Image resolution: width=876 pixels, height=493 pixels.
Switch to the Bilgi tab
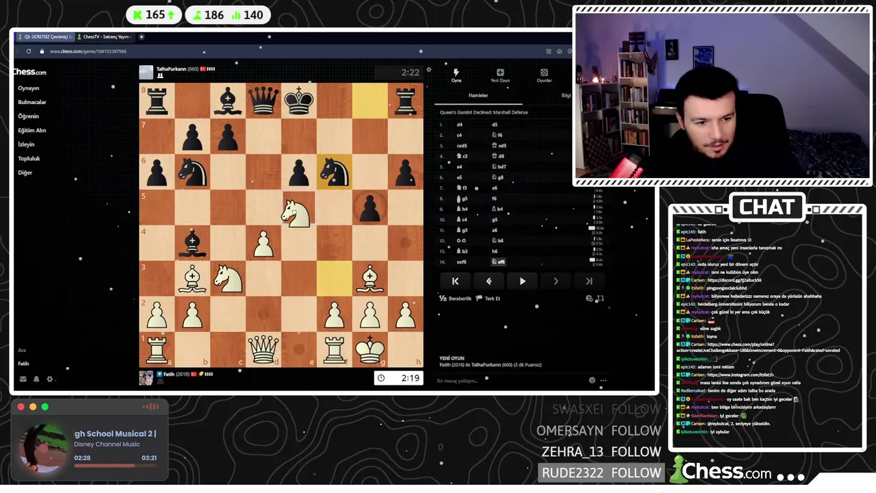(x=566, y=95)
